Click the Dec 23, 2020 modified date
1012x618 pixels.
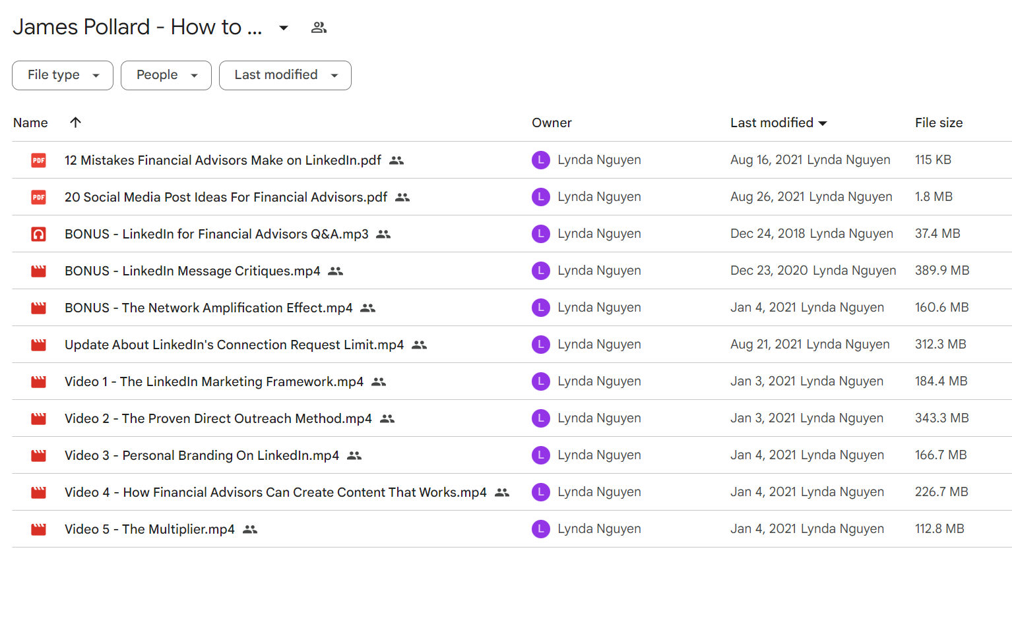click(769, 271)
